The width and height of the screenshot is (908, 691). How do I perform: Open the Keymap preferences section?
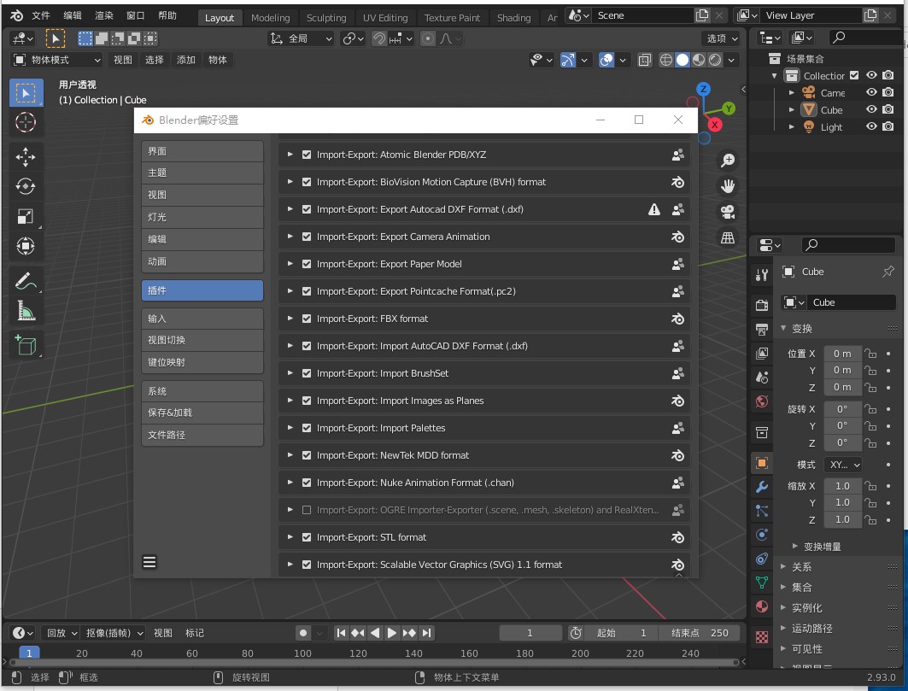(202, 362)
